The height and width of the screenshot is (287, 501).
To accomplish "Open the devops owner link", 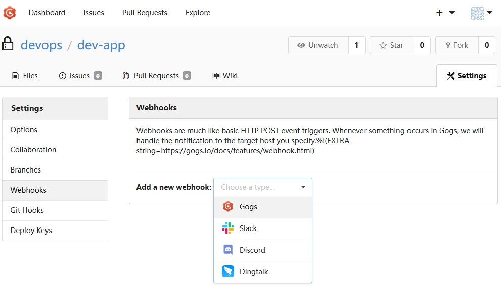I will [x=41, y=45].
